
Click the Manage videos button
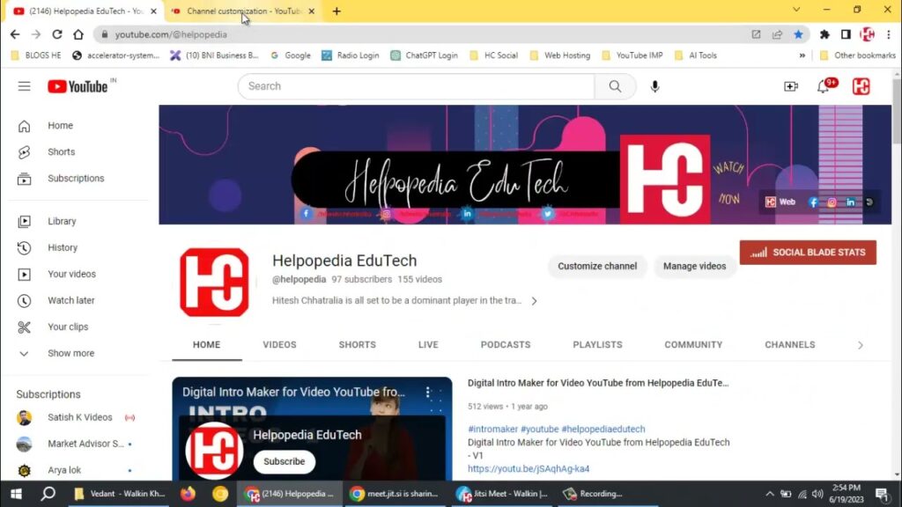point(694,266)
